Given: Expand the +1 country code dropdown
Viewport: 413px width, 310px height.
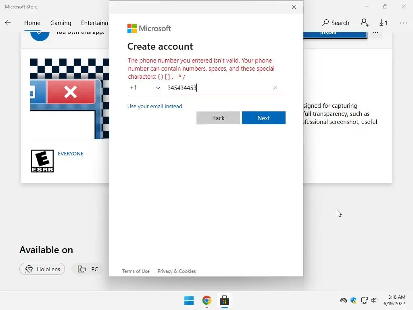Looking at the screenshot, I should (144, 88).
